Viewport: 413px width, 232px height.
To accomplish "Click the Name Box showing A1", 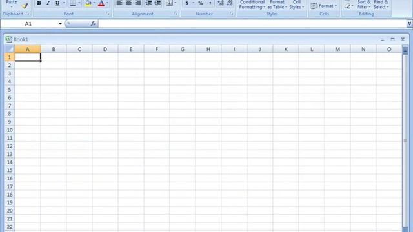I will click(28, 24).
